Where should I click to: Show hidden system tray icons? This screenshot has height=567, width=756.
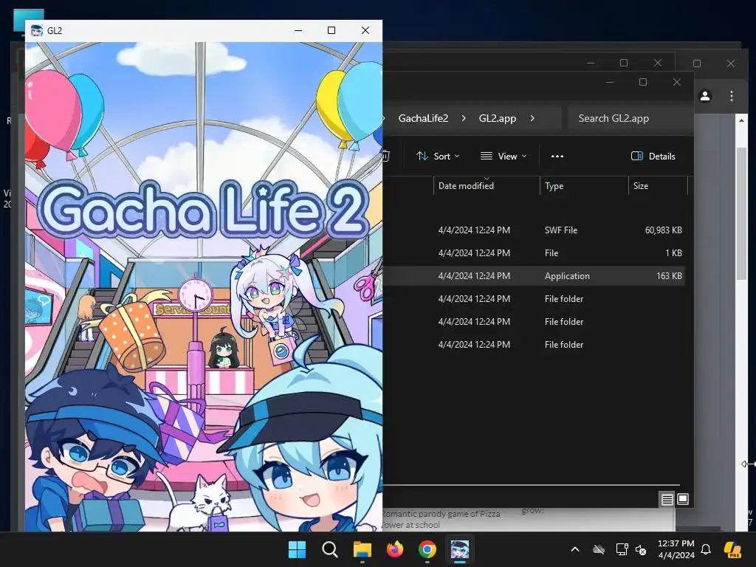coord(574,549)
